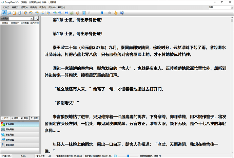Click the toolbar zoom slider thumb
This screenshot has height=158, width=234.
coord(102,13)
